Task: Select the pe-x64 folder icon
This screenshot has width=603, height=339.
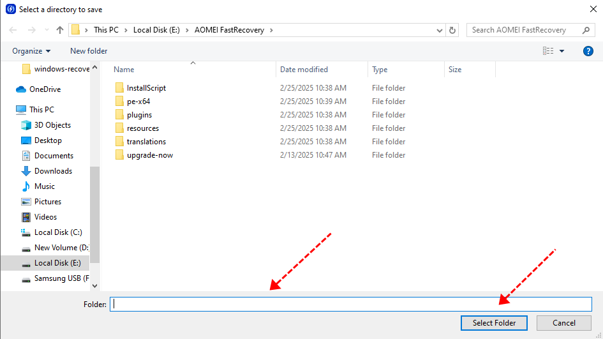Action: pos(119,102)
